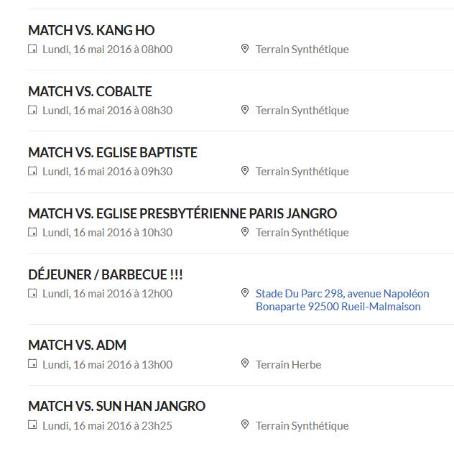Click calendar icon next to 13h00 date
Viewport: 454px width, 454px height.
32,363
